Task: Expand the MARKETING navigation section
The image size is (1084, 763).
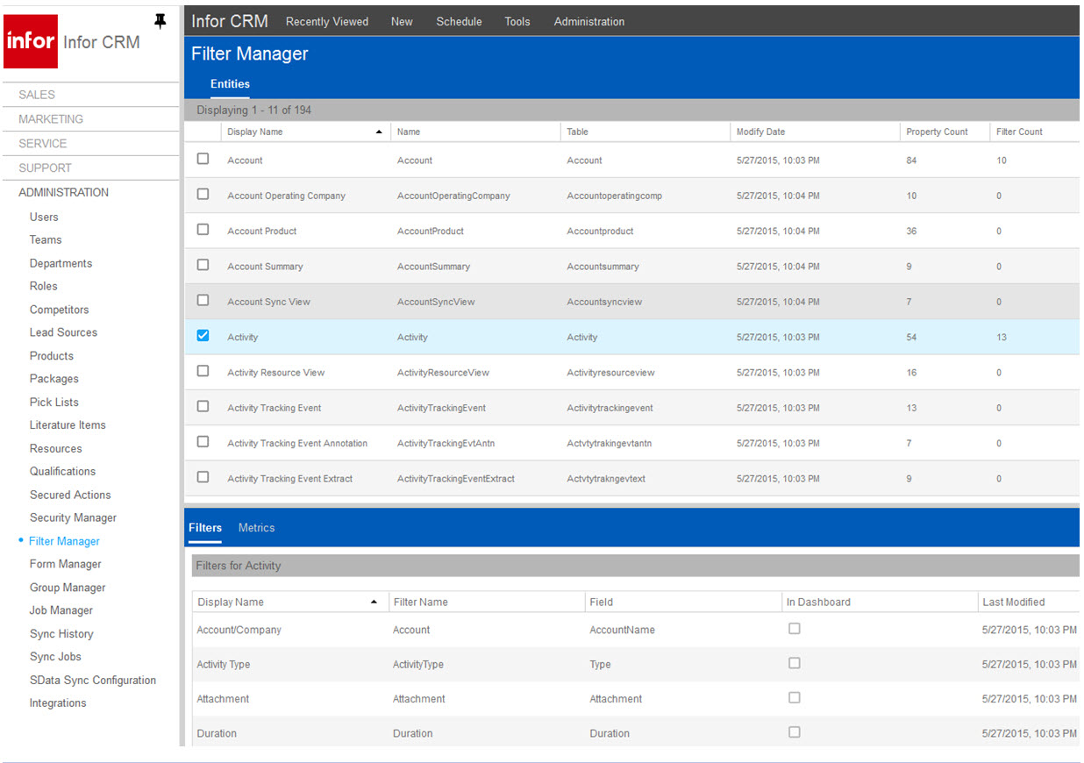Action: pyautogui.click(x=51, y=119)
